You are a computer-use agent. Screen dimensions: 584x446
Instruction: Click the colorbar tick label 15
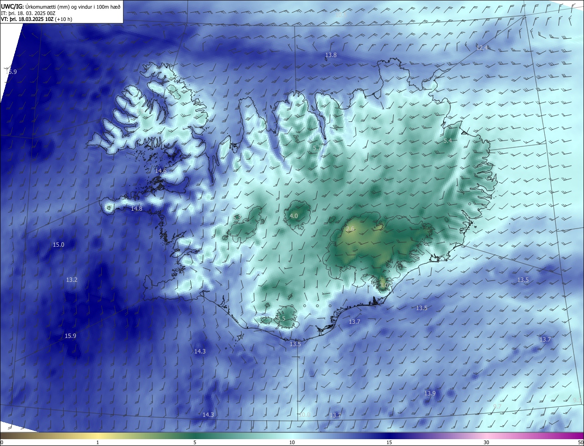[389, 442]
